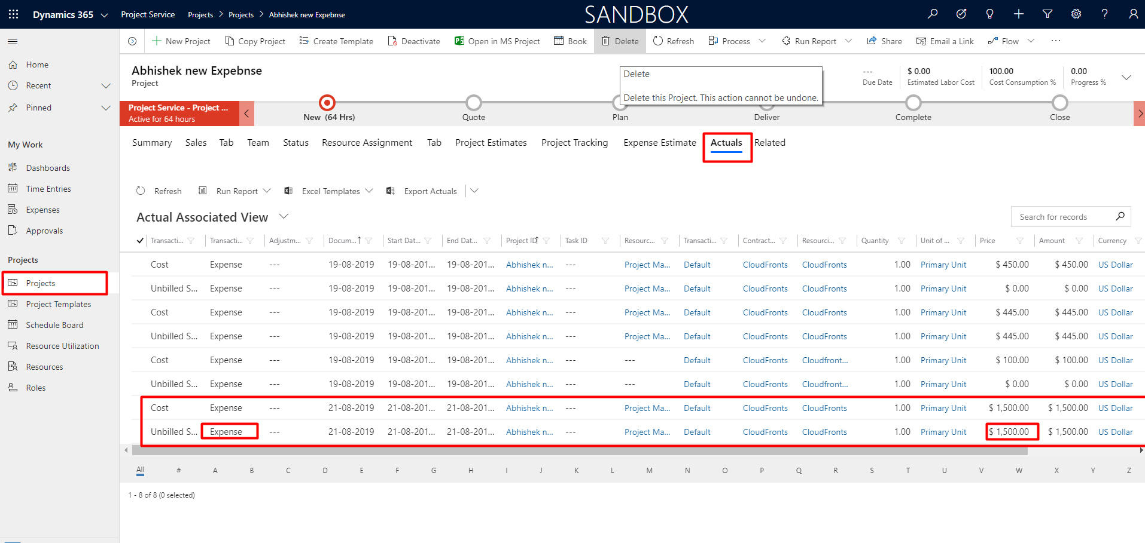1145x543 pixels.
Task: Click the plus quick create icon
Action: pyautogui.click(x=1018, y=14)
